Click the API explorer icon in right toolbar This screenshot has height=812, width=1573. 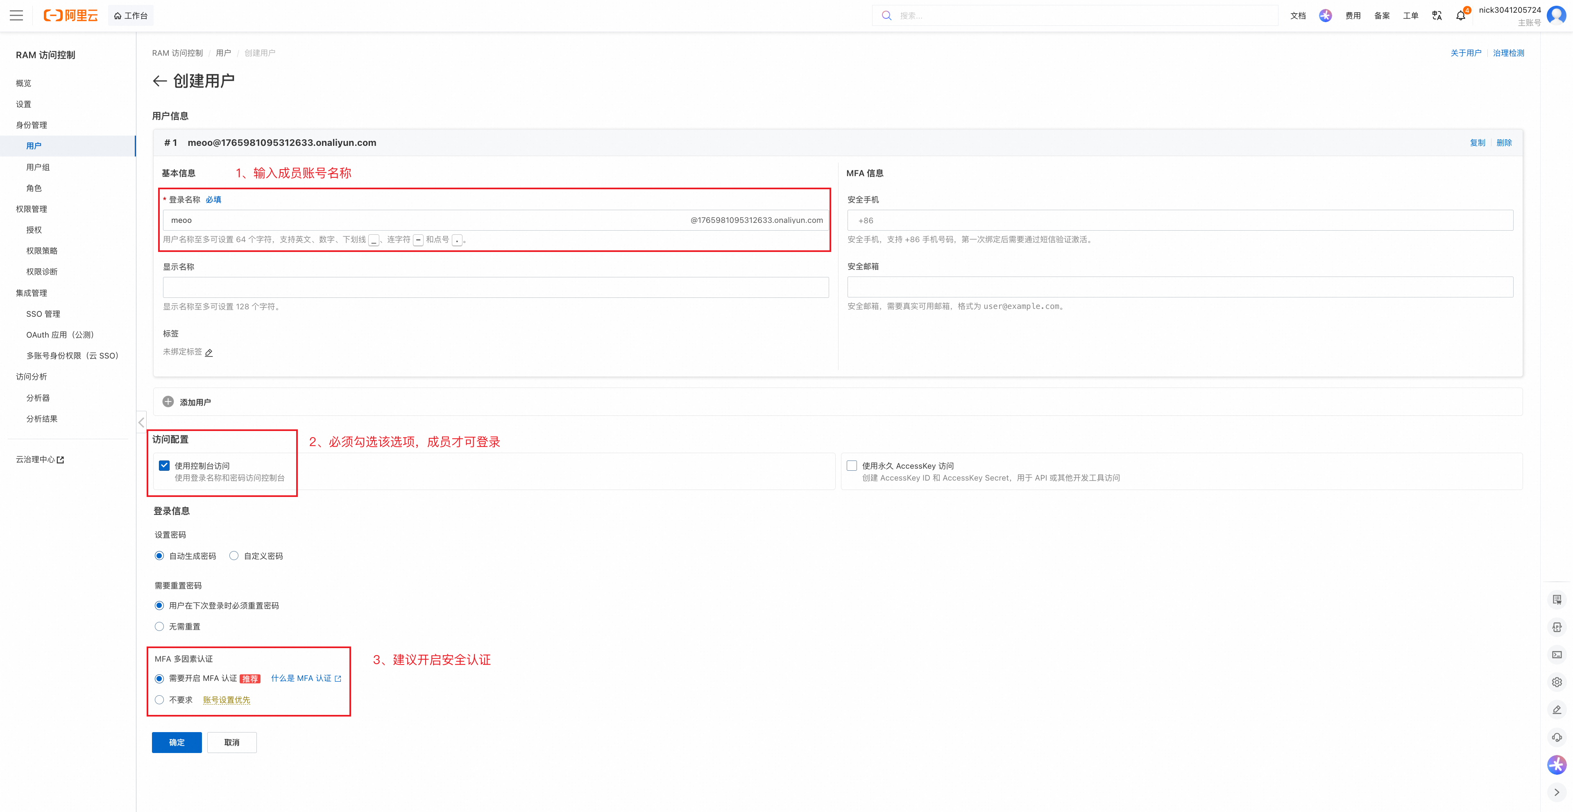pyautogui.click(x=1557, y=627)
